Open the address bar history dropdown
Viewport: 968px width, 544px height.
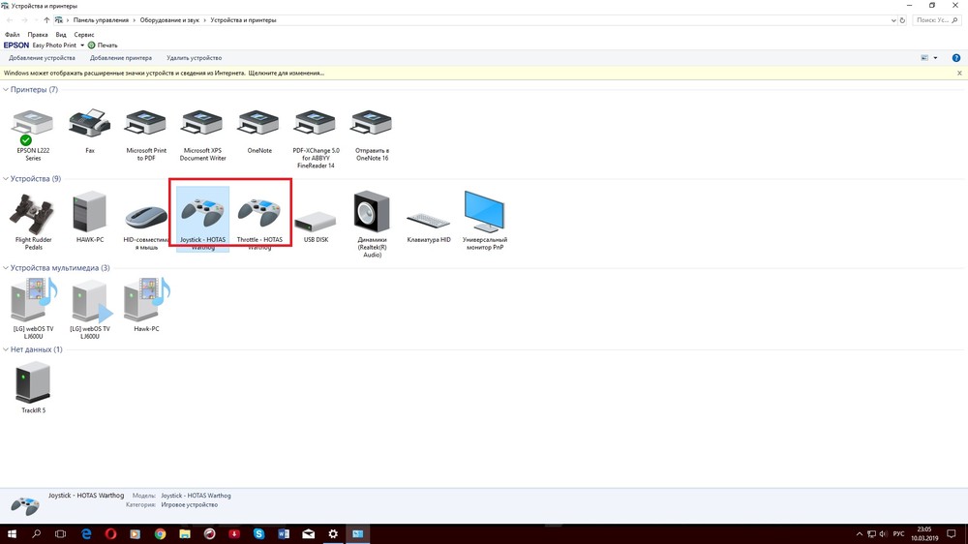[x=893, y=20]
